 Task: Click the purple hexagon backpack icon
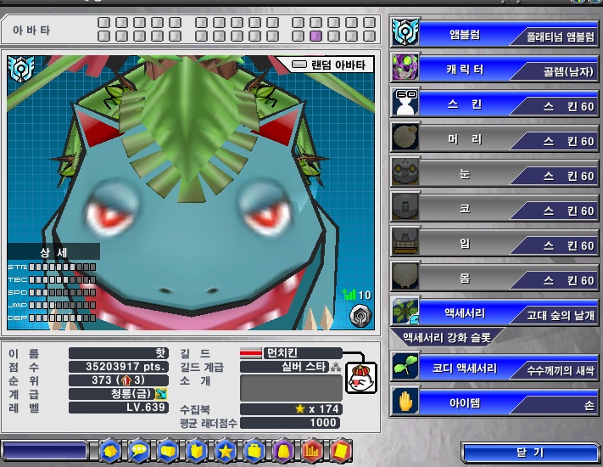click(283, 451)
